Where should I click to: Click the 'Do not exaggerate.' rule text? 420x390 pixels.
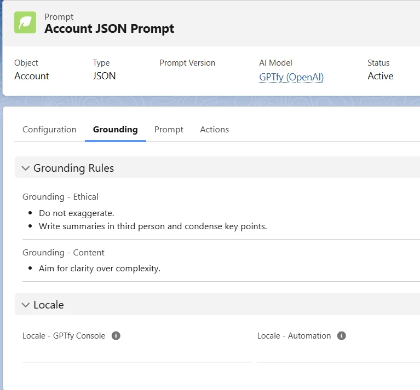(x=76, y=213)
